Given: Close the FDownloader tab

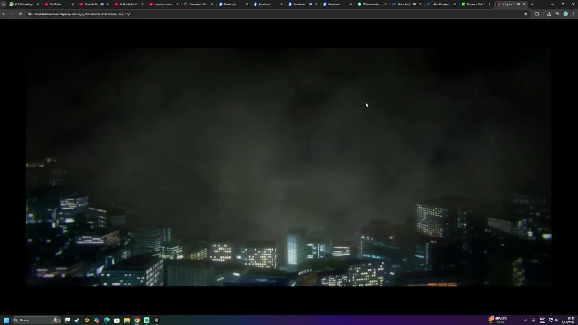Looking at the screenshot, I should [385, 4].
